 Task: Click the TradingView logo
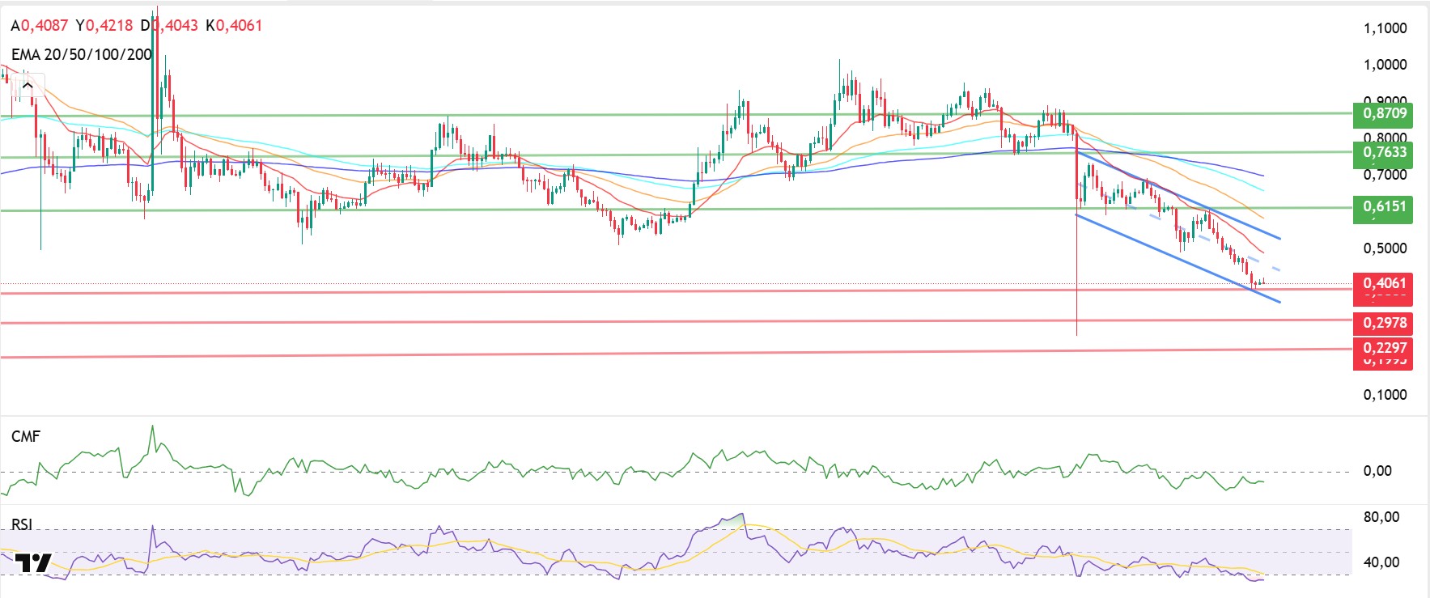pyautogui.click(x=34, y=562)
